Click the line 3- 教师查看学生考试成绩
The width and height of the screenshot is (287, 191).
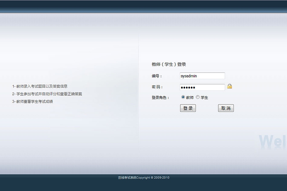point(33,102)
